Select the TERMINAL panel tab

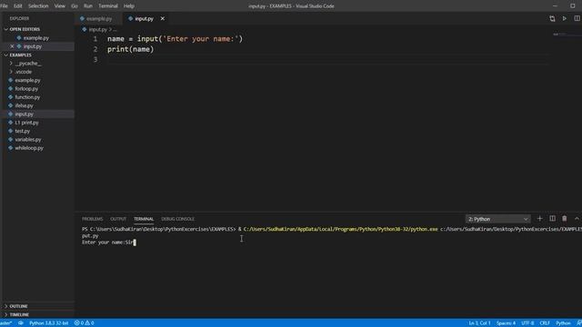tap(144, 219)
